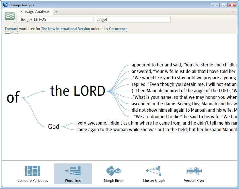Click 'We would like you to stay' line
The height and width of the screenshot is (189, 239).
[184, 78]
